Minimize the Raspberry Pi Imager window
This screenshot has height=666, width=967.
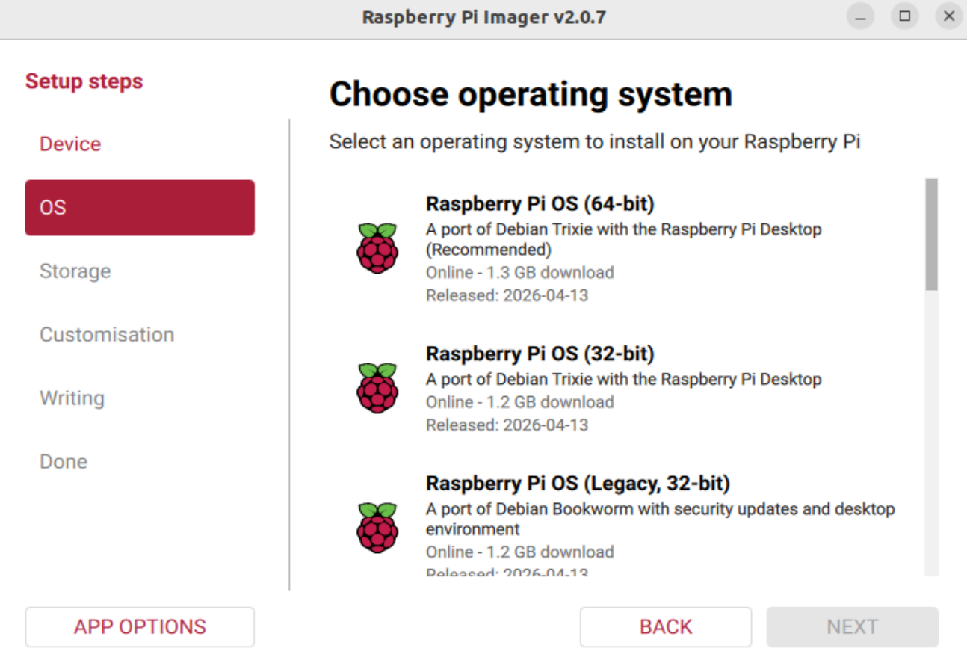(860, 16)
